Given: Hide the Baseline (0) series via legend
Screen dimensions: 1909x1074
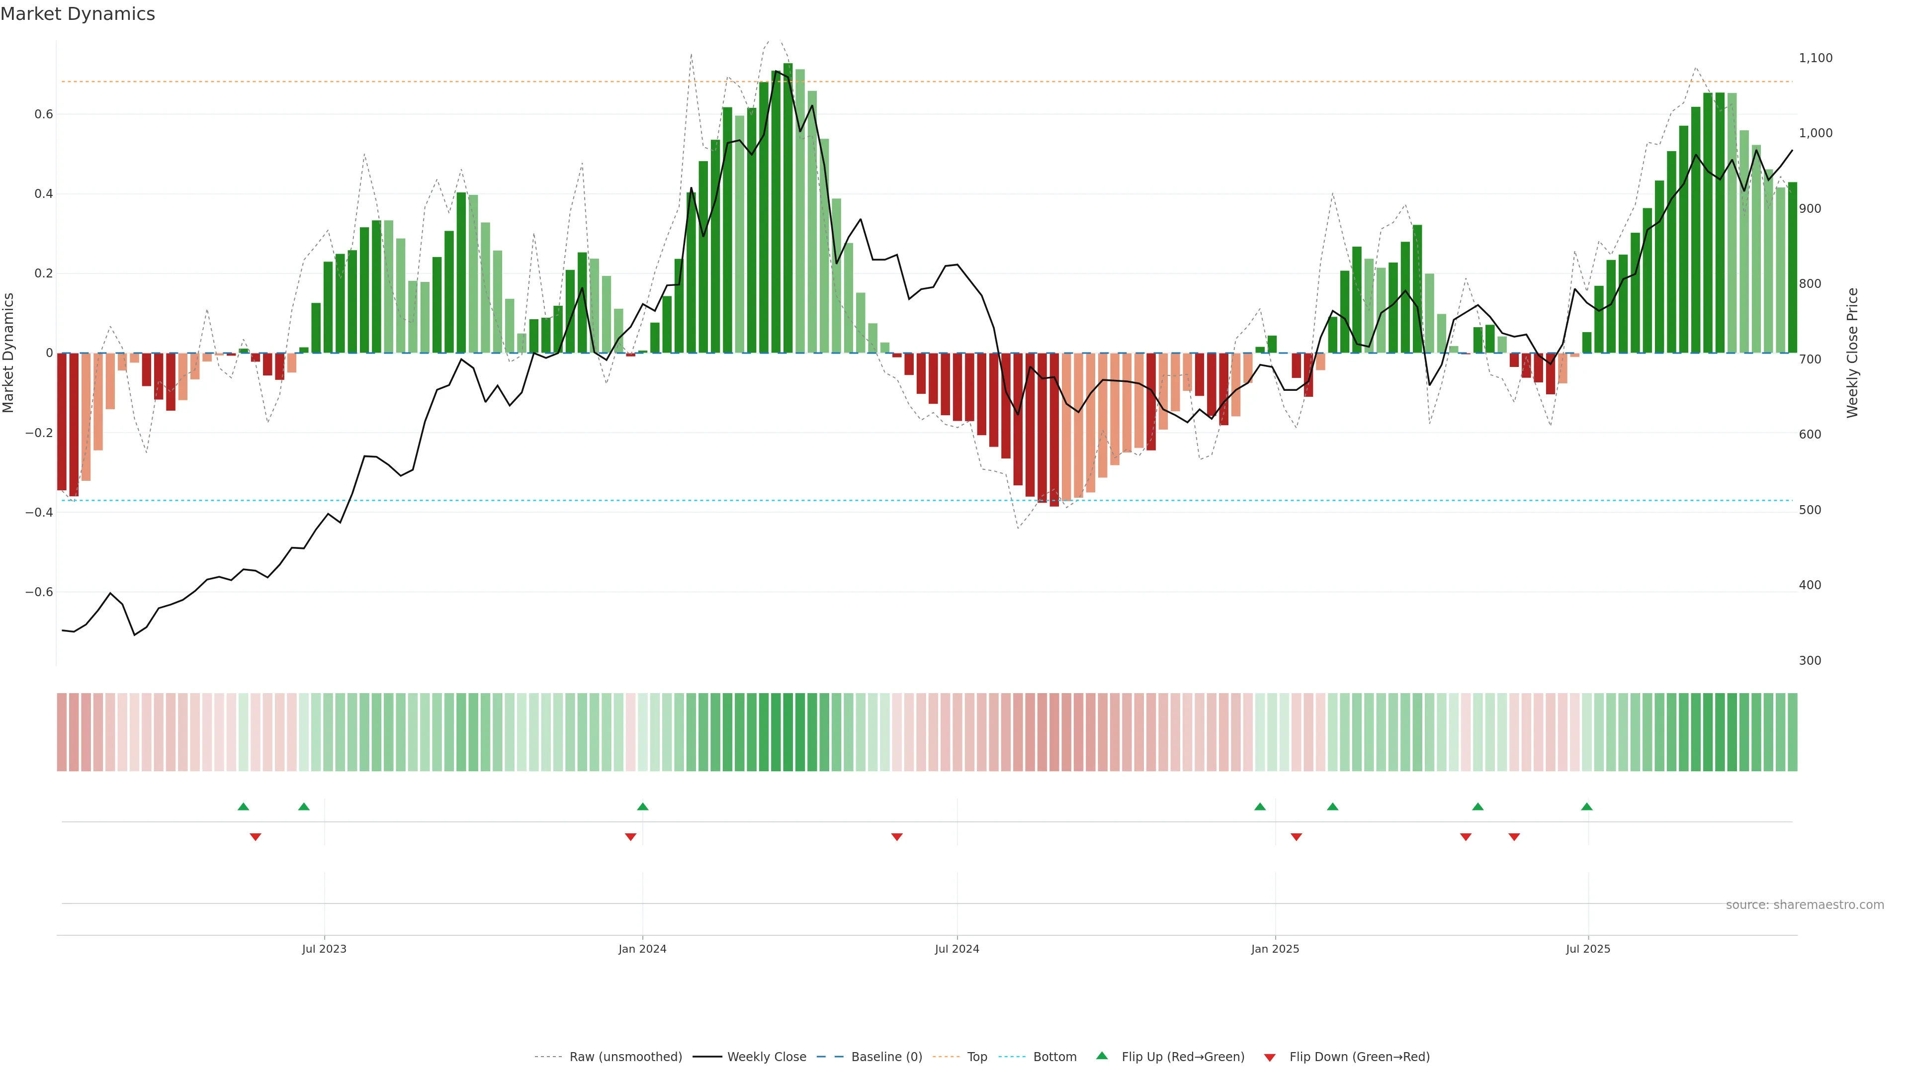Looking at the screenshot, I should click(x=886, y=1057).
